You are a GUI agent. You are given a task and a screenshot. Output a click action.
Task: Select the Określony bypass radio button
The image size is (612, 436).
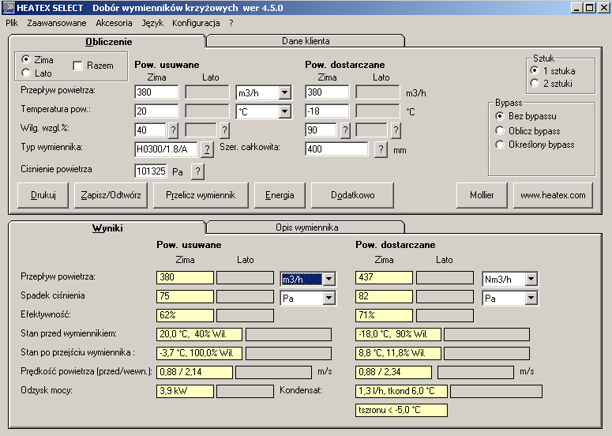pyautogui.click(x=500, y=145)
